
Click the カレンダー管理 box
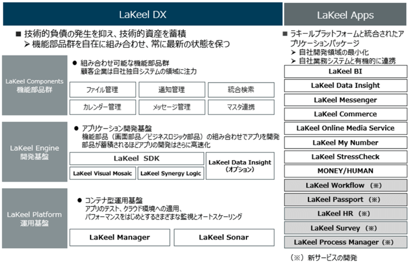[x=103, y=107]
